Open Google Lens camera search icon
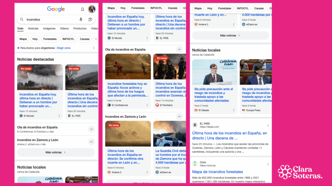Screen dimensions: 332x186 pos(90,19)
